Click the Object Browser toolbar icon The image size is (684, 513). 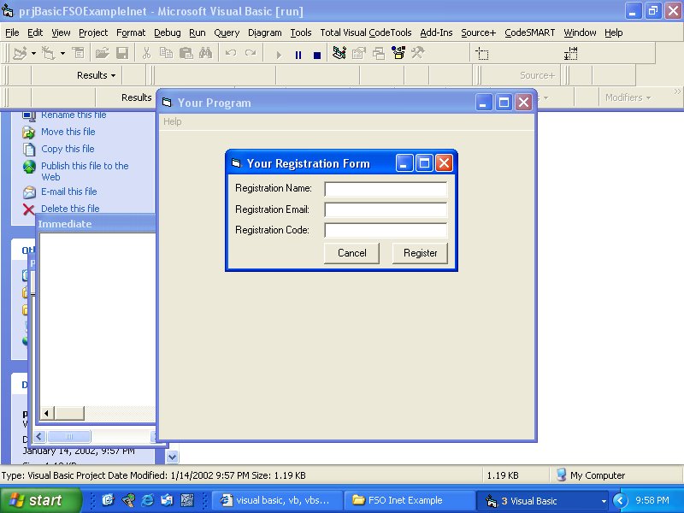point(398,53)
